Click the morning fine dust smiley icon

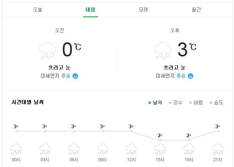tap(75, 76)
